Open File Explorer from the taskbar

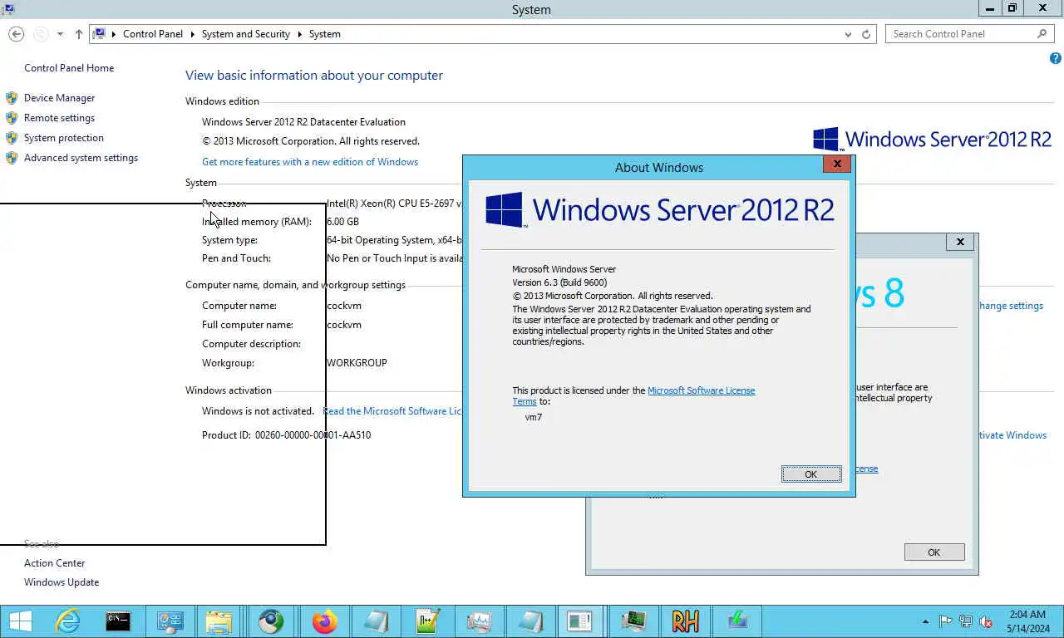[219, 621]
